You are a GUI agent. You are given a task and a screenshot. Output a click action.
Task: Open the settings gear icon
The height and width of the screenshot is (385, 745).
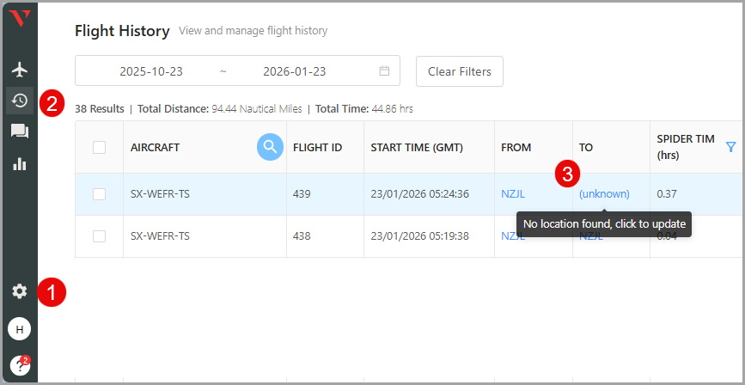19,291
